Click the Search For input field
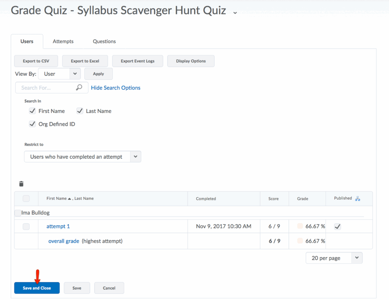The image size is (389, 300). pos(46,88)
